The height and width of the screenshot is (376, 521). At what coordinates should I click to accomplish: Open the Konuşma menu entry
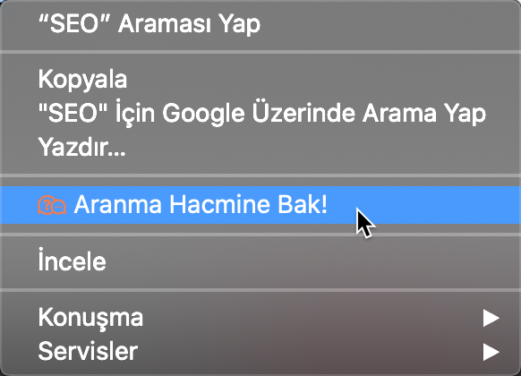coord(260,318)
